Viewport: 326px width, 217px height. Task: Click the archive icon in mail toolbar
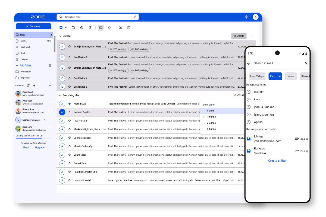[x=73, y=28]
